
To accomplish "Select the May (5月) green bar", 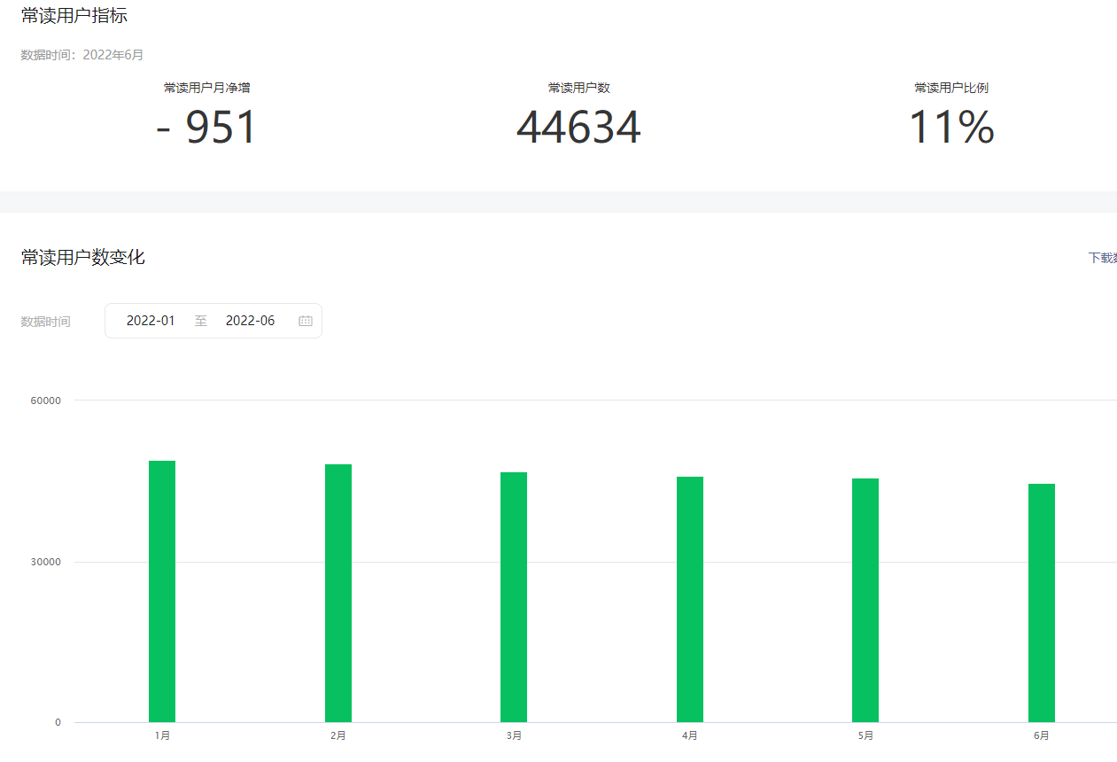I will coord(865,600).
